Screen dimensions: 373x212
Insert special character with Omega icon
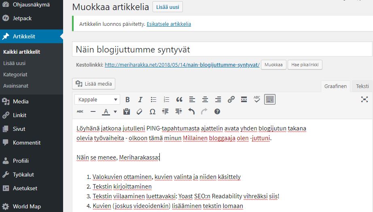153,111
